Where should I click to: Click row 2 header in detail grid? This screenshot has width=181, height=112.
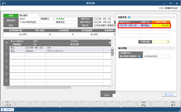click(x=6, y=56)
